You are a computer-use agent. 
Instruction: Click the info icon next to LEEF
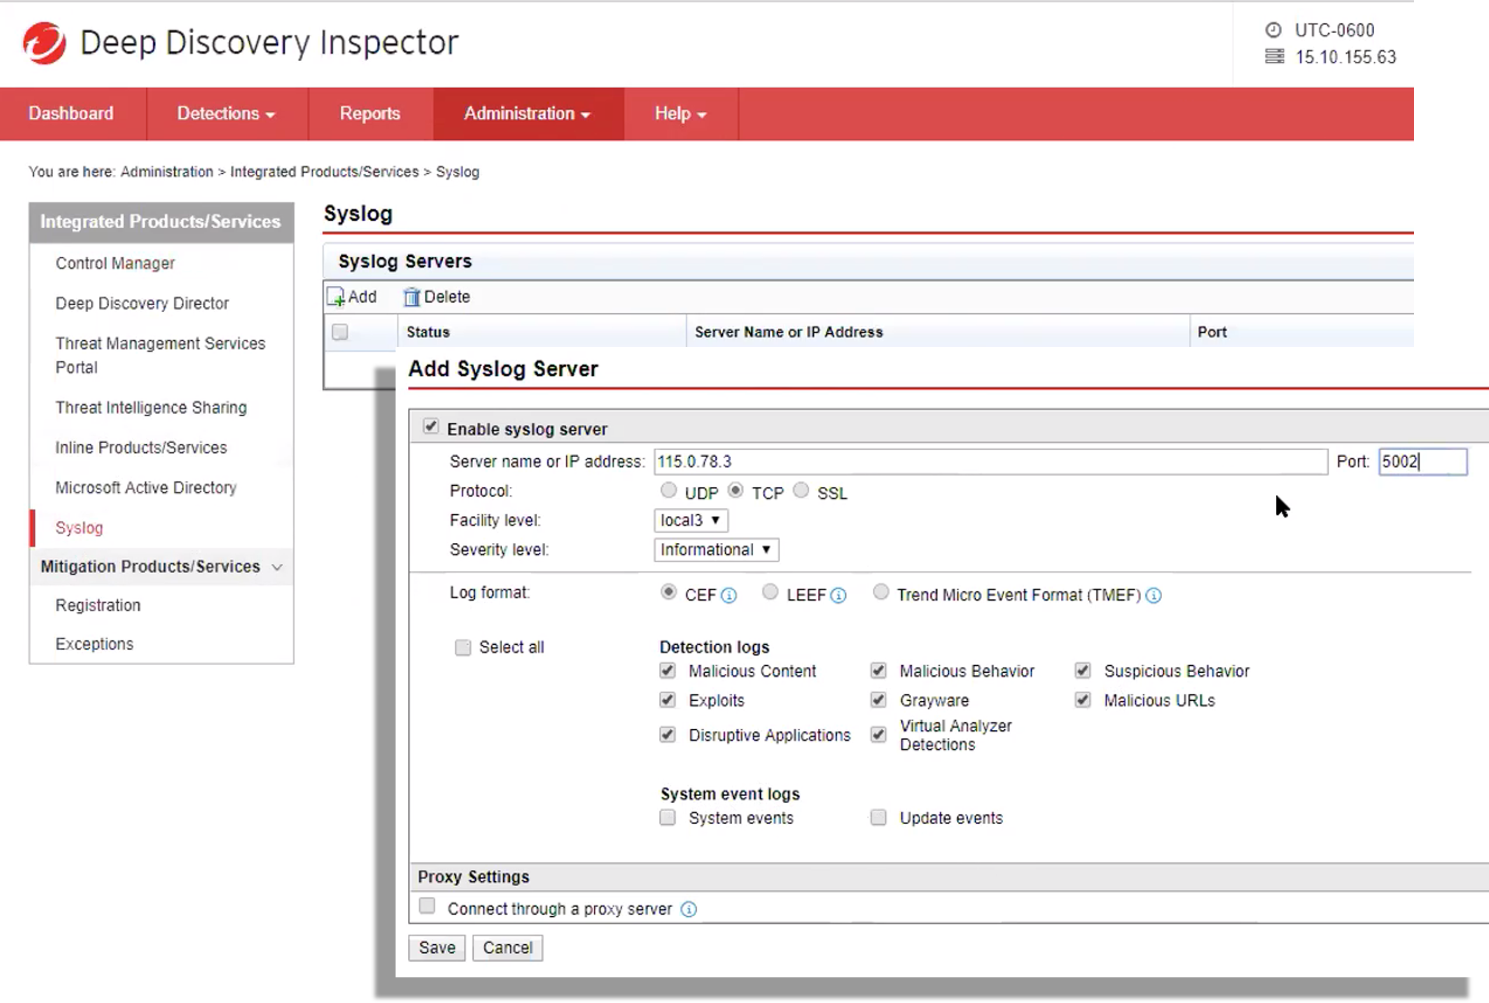pos(838,595)
